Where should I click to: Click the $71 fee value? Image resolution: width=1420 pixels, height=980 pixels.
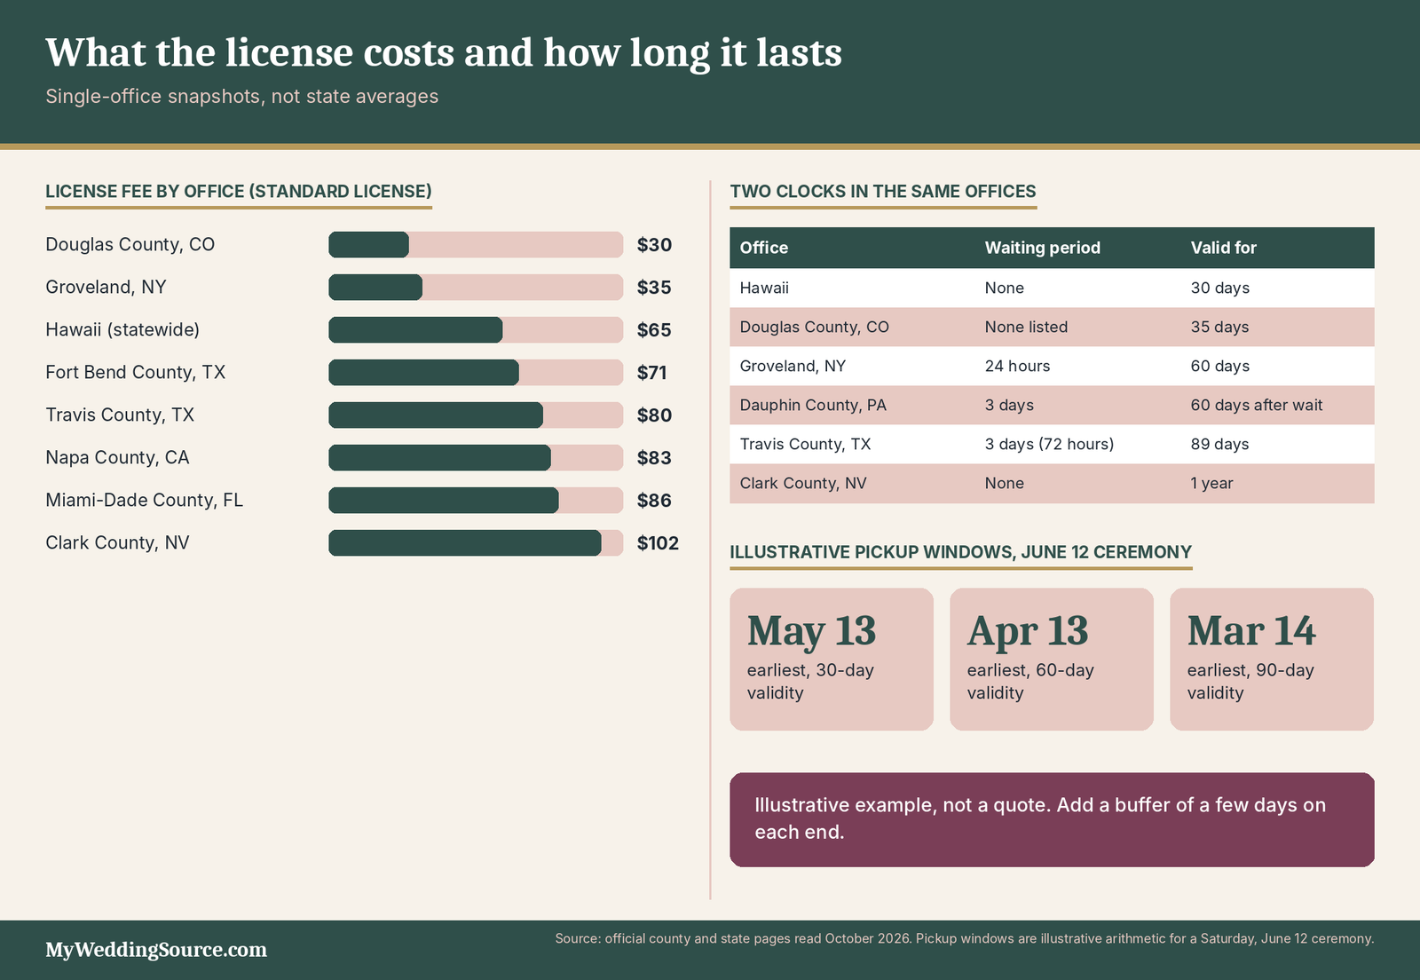tap(651, 373)
